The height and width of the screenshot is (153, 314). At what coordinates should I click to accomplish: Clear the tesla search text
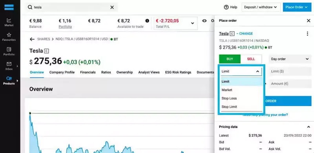click(x=112, y=7)
